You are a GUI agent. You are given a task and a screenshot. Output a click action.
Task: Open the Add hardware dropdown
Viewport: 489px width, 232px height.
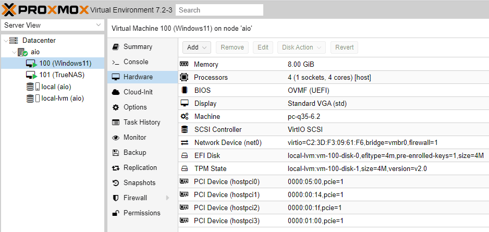197,47
